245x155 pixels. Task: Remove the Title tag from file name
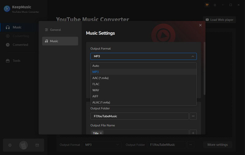click(x=101, y=133)
